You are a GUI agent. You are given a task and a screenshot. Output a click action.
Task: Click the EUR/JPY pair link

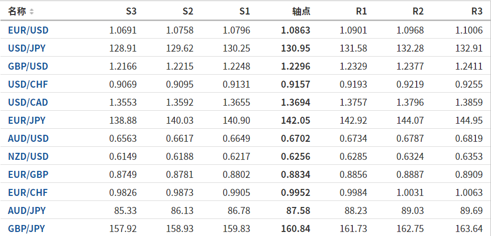coord(27,120)
